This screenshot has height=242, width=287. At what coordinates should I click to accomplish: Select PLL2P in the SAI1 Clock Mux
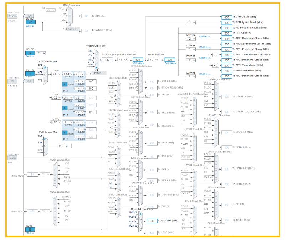click(119, 89)
